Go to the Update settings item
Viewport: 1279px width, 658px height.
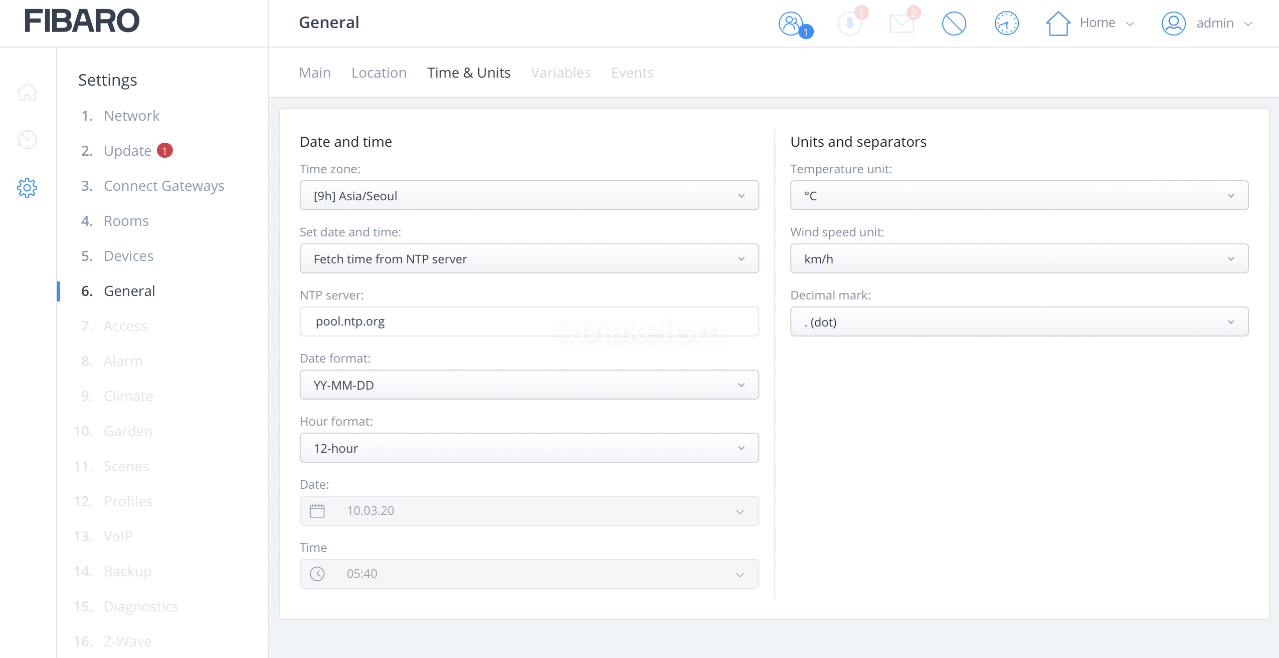point(127,151)
